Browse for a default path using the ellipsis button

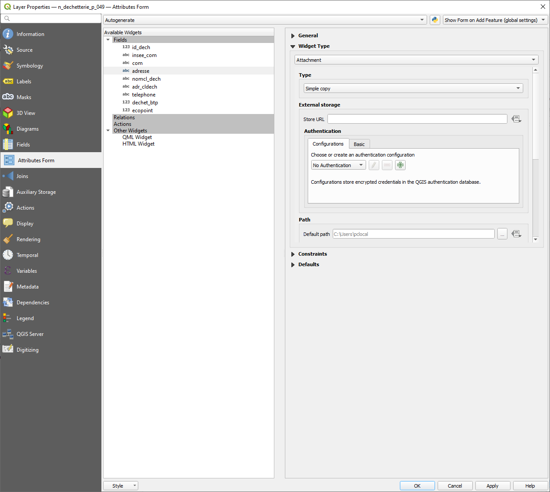pos(502,234)
